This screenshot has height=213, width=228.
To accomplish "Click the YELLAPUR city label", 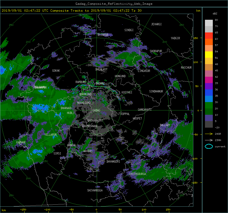I will tap(50, 135).
